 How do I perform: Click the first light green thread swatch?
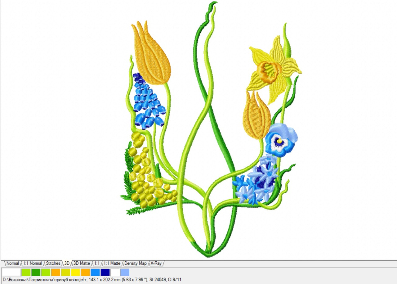click(26, 272)
